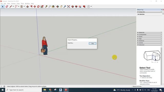Select the Paint Bucket tool
This screenshot has height=92, width=164.
tap(53, 7)
